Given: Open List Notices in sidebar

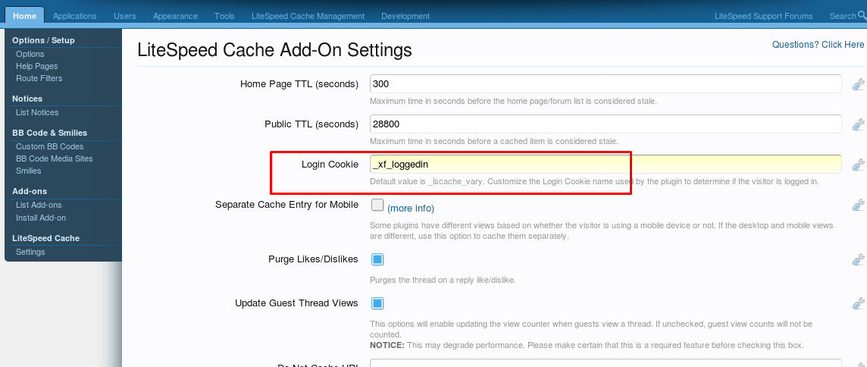Looking at the screenshot, I should (x=37, y=112).
